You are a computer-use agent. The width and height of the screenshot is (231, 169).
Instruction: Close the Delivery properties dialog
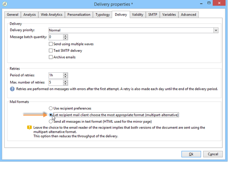pos(222,4)
